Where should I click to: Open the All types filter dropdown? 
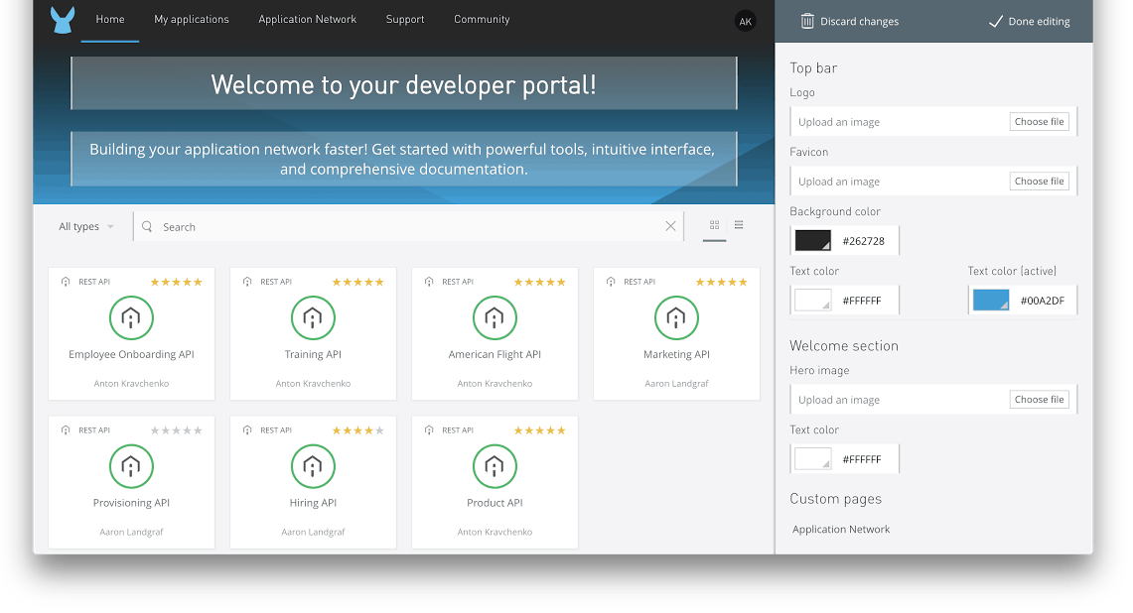[x=86, y=227]
